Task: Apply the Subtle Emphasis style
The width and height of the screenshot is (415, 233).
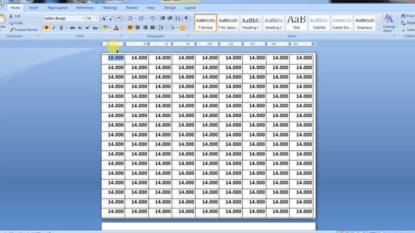Action: (342, 23)
